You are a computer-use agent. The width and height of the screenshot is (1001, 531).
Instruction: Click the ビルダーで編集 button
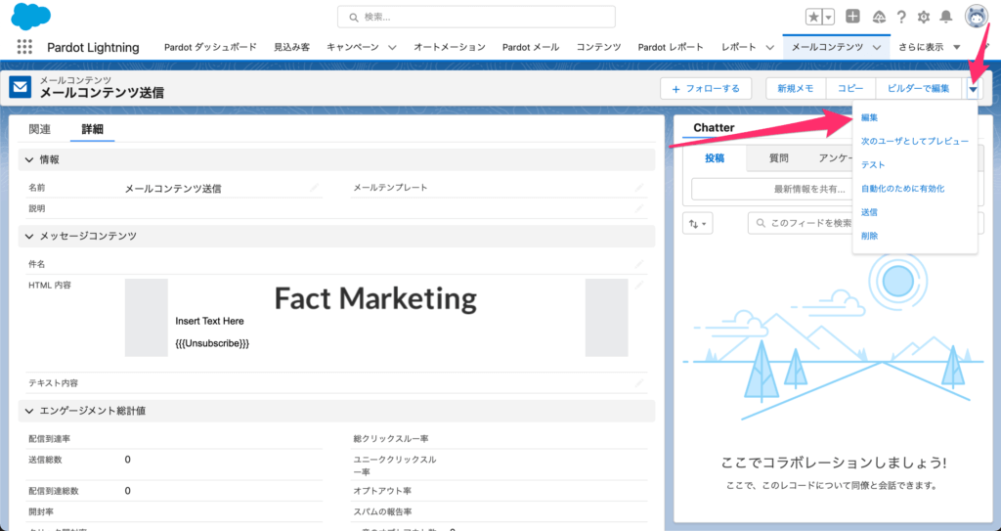(x=918, y=89)
